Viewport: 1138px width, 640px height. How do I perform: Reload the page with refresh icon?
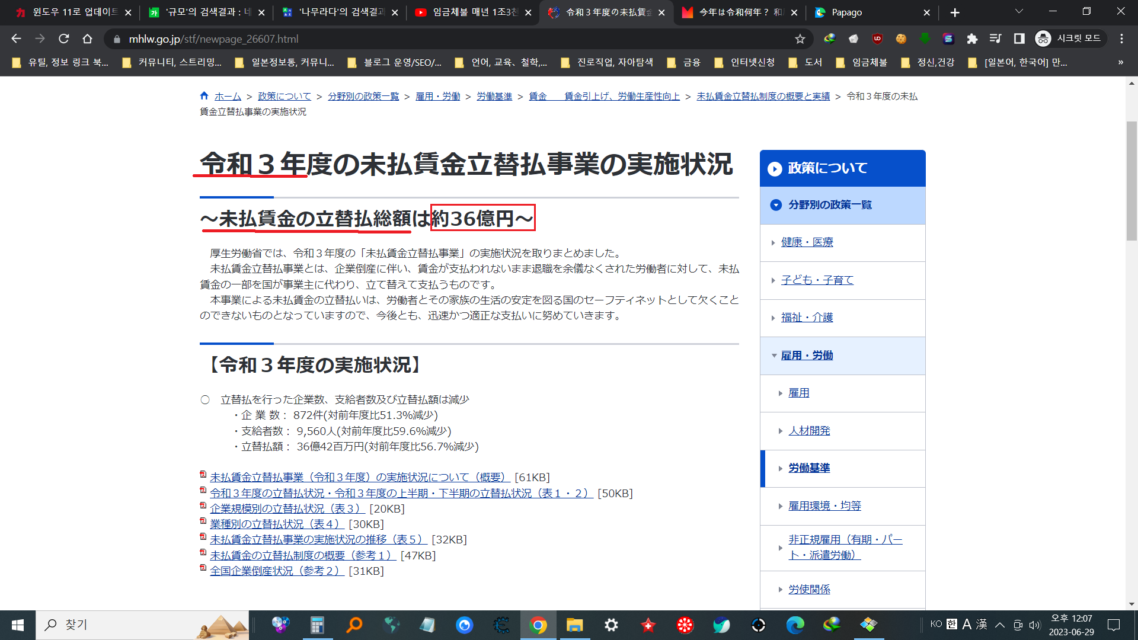click(x=63, y=39)
